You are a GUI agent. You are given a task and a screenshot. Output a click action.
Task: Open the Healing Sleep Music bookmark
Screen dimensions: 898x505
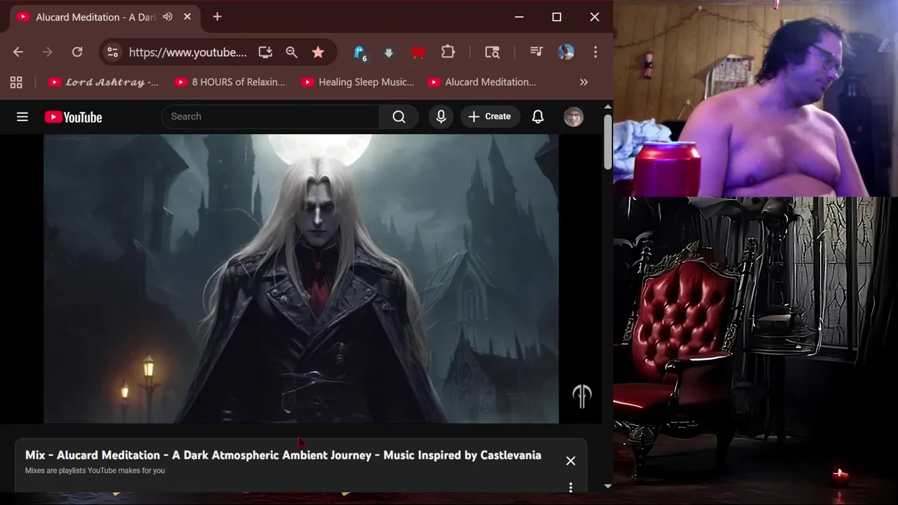pyautogui.click(x=357, y=82)
